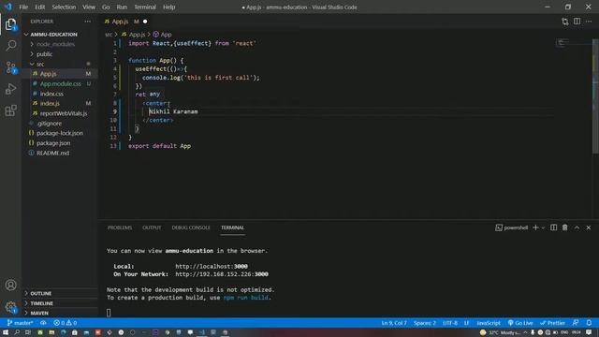Open package.json in Explorer
The width and height of the screenshot is (599, 337).
53,143
